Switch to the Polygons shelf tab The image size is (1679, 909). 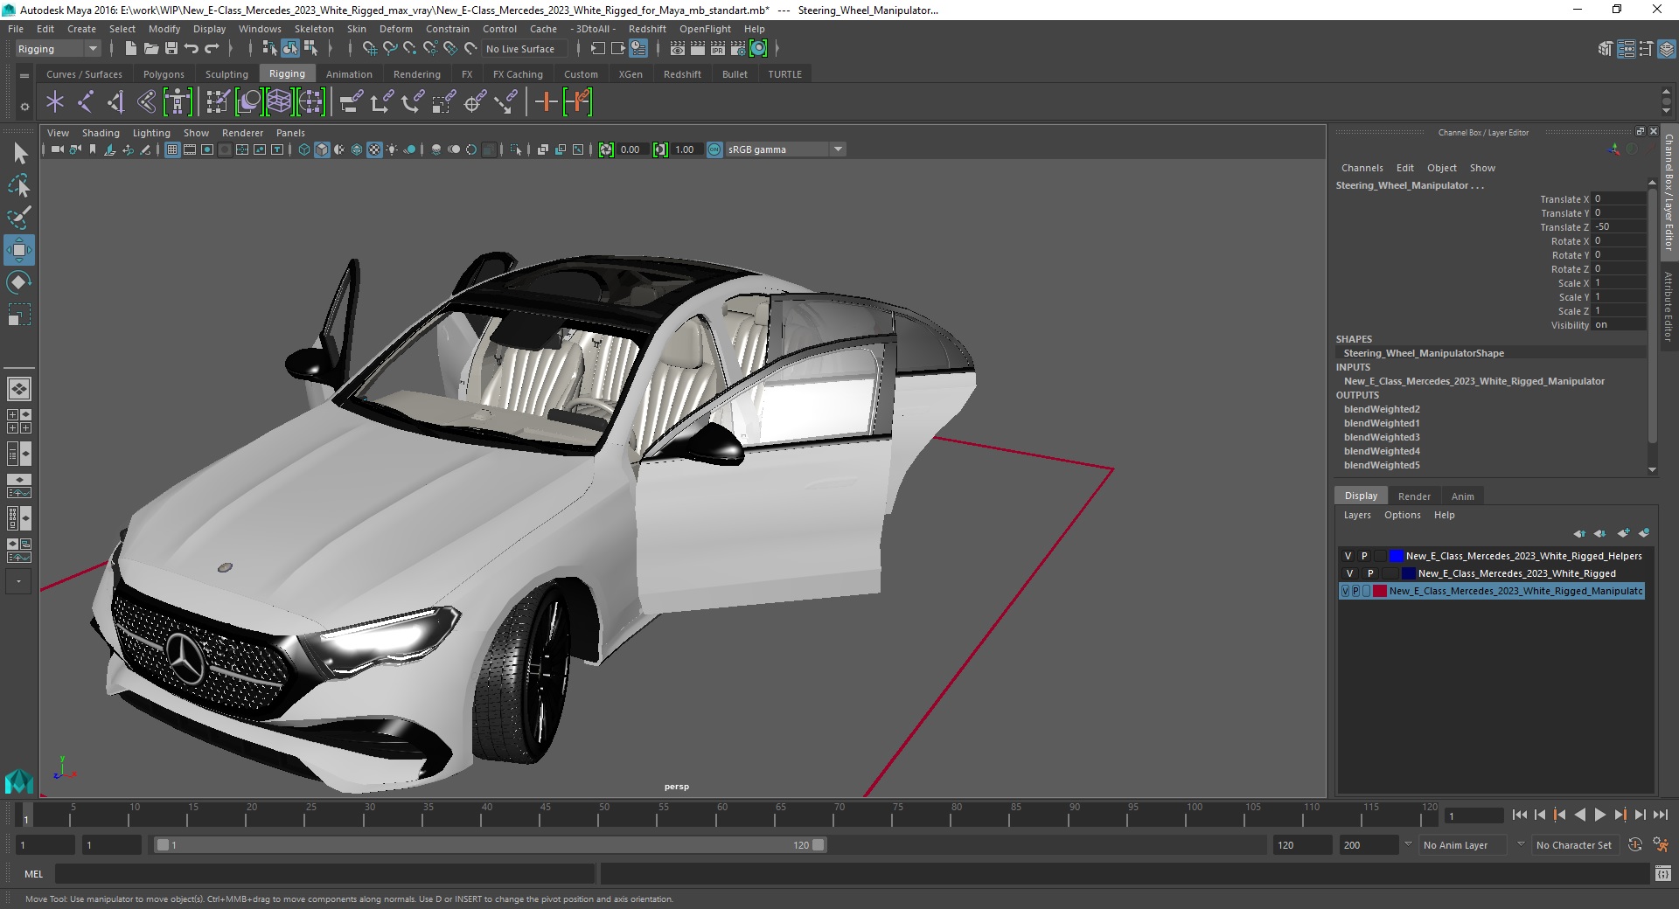coord(164,74)
